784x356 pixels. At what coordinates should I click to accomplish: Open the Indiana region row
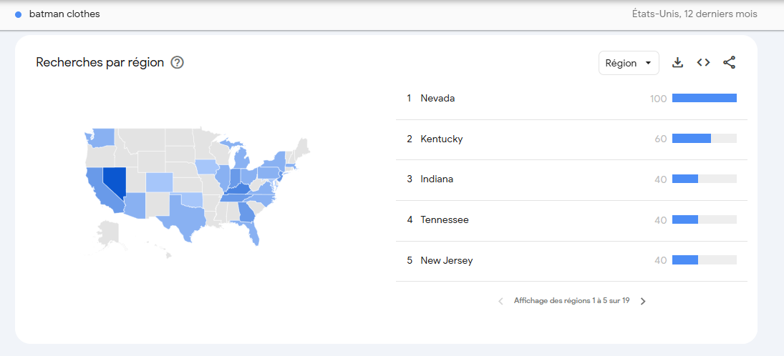437,179
